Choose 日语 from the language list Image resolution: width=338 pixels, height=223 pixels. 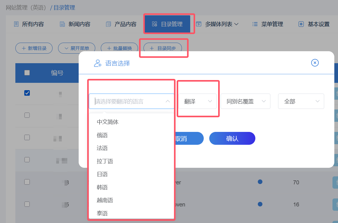point(102,174)
